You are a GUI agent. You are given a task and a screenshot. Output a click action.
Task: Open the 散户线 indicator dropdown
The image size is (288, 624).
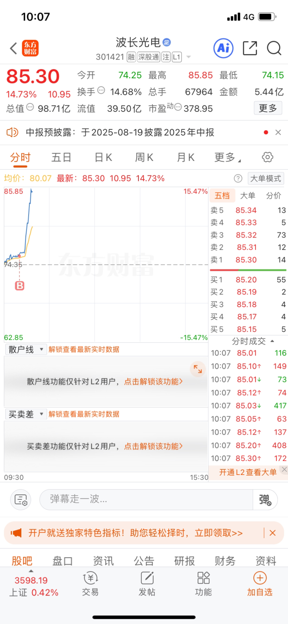(x=26, y=349)
